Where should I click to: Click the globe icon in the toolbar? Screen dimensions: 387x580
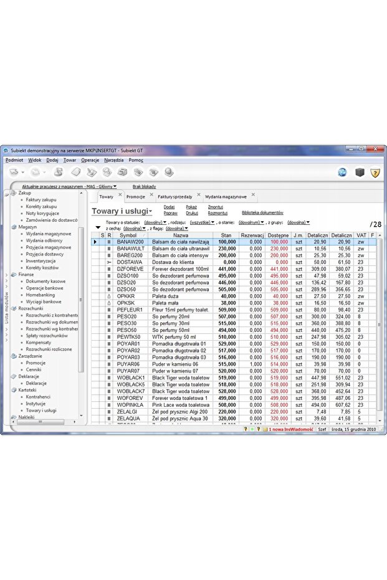[x=342, y=173]
